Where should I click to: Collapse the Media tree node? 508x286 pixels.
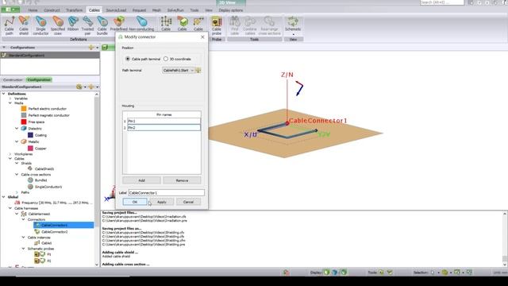[10, 102]
